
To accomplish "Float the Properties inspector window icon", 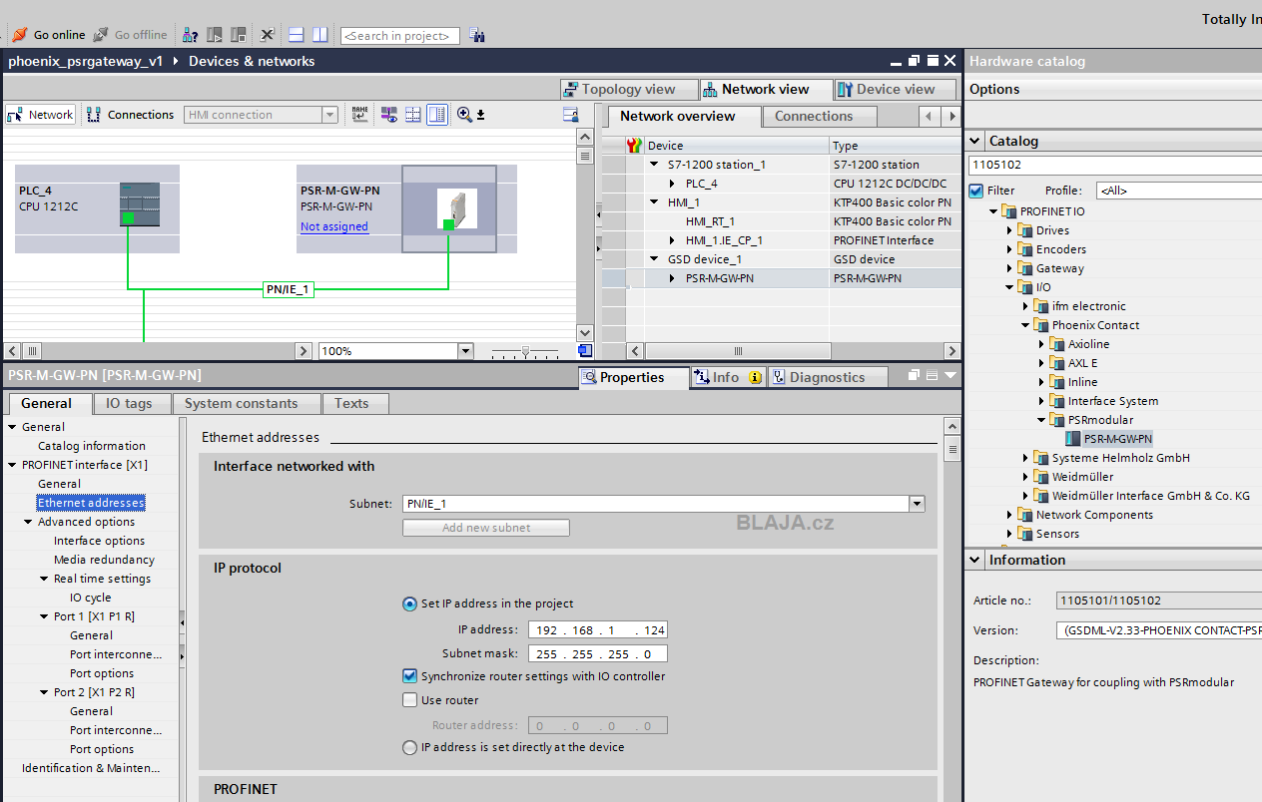I will tap(914, 376).
